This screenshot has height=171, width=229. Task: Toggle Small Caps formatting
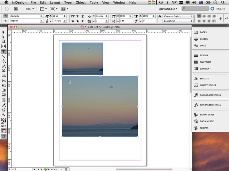pos(73,21)
